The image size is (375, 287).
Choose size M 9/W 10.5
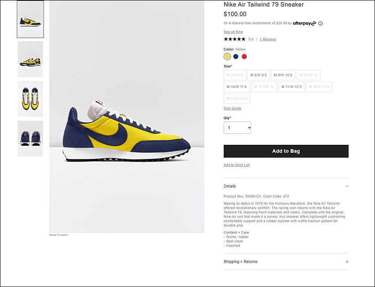(x=282, y=75)
